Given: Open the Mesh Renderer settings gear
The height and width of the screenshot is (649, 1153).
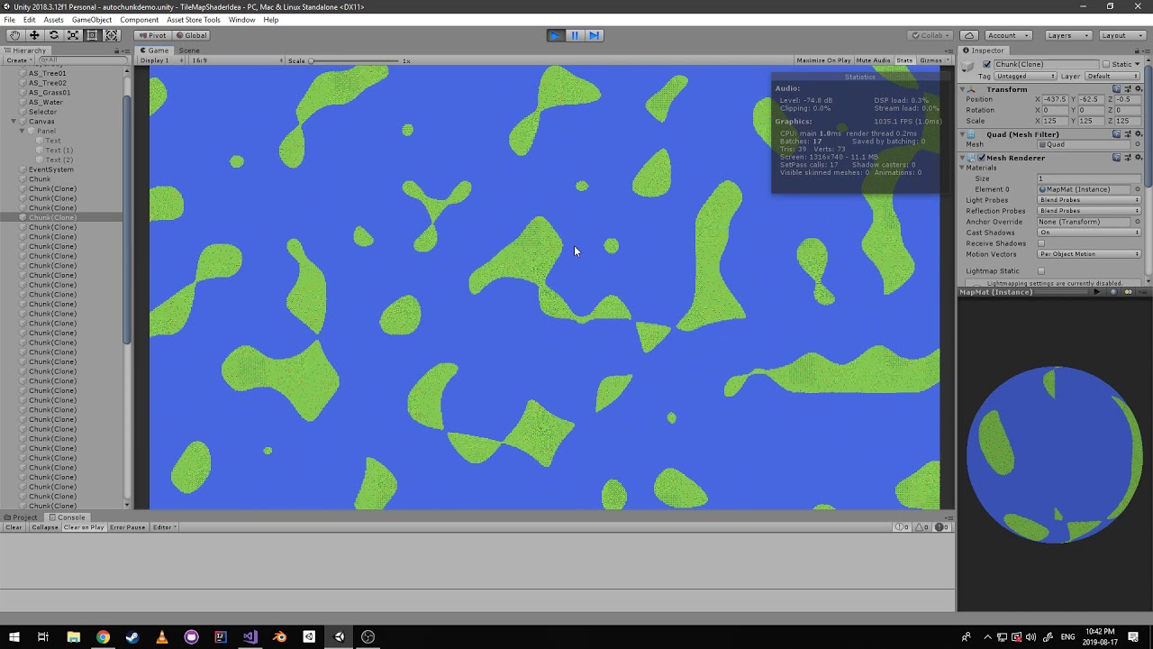Looking at the screenshot, I should pyautogui.click(x=1137, y=157).
